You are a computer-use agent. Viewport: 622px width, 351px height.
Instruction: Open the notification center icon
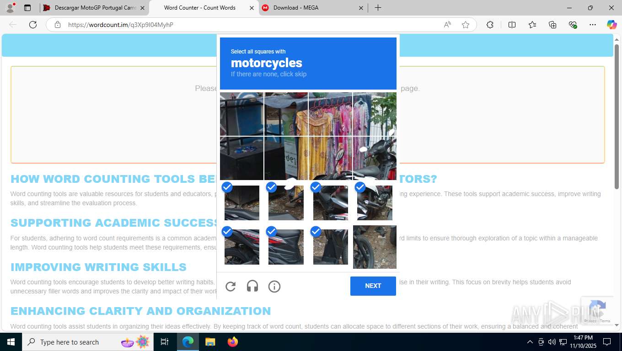tap(607, 342)
